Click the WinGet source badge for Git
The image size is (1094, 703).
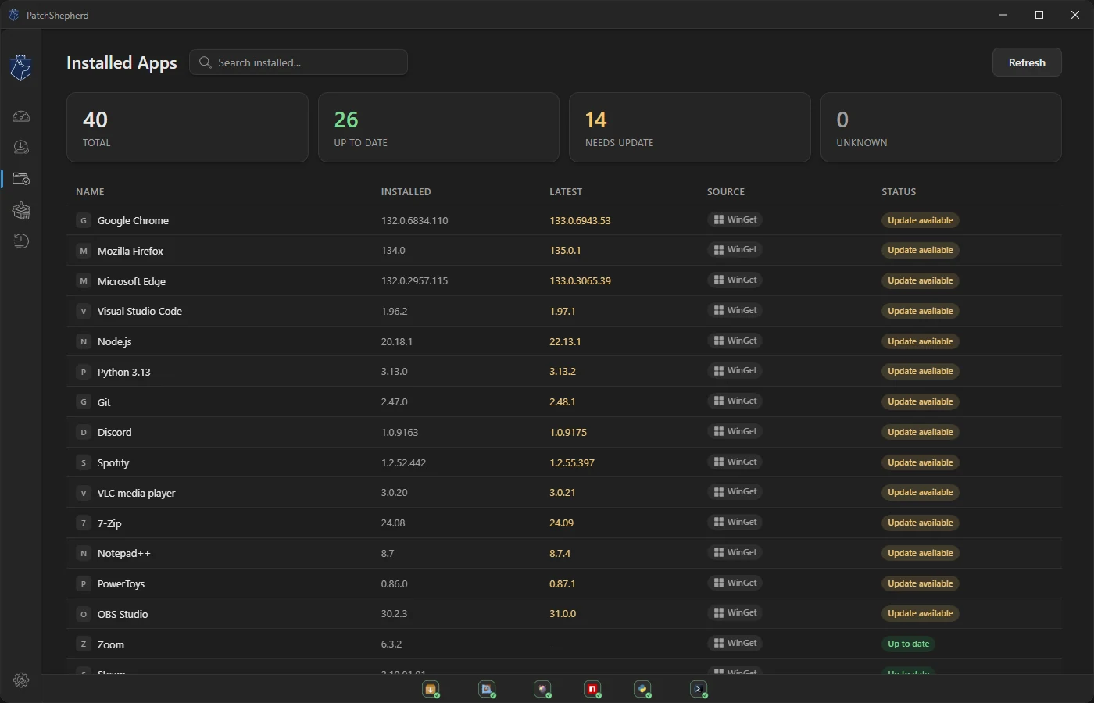[x=735, y=401]
